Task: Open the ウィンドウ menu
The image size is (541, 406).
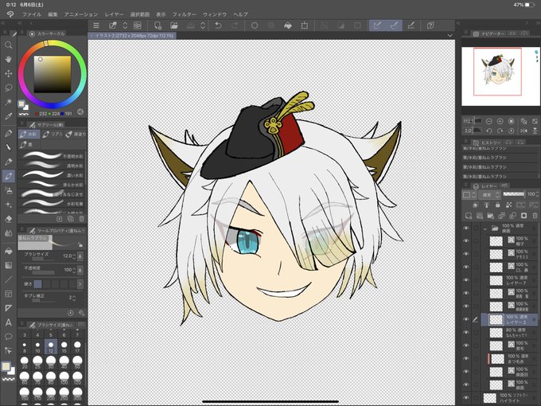Action: [x=215, y=14]
